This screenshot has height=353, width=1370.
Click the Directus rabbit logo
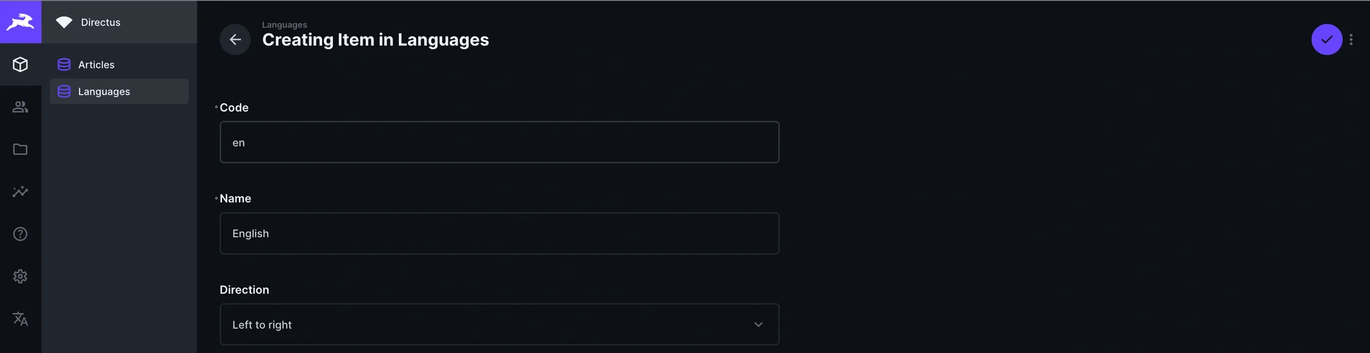tap(21, 22)
